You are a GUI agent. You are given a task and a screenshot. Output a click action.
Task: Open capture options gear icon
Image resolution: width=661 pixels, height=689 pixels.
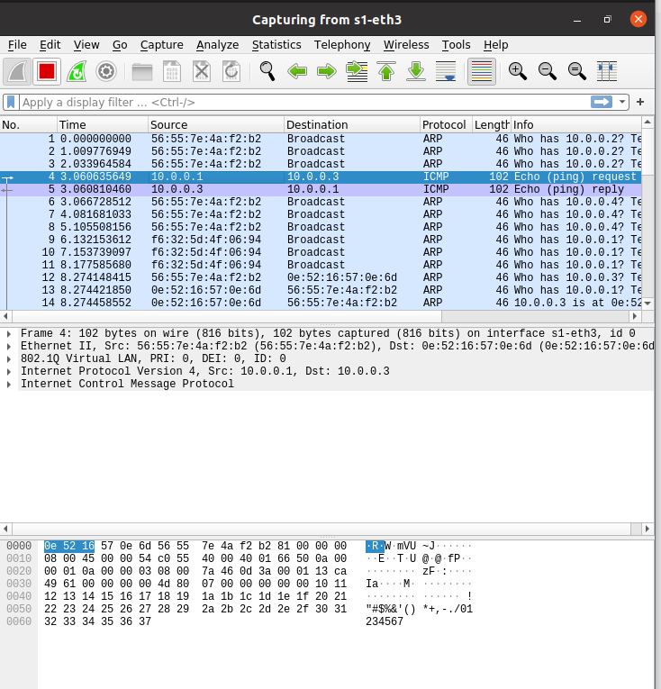tap(106, 71)
